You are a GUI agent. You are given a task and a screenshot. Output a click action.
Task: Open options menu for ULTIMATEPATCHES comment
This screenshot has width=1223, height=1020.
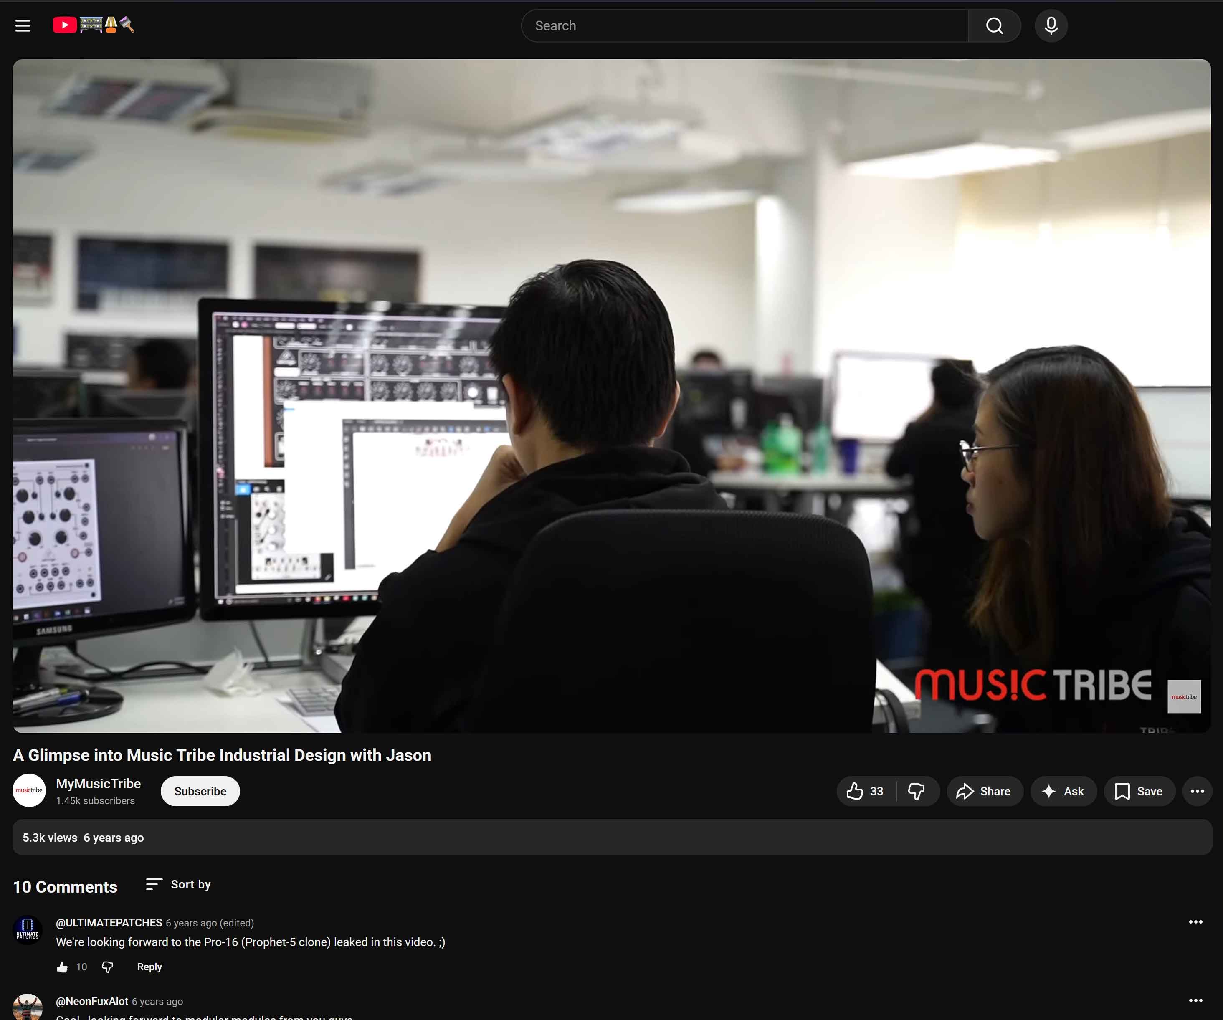(1195, 922)
